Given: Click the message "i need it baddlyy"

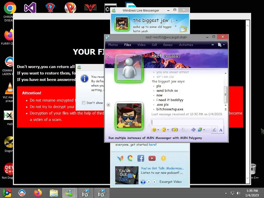Looking at the screenshot, I should click(170, 100).
